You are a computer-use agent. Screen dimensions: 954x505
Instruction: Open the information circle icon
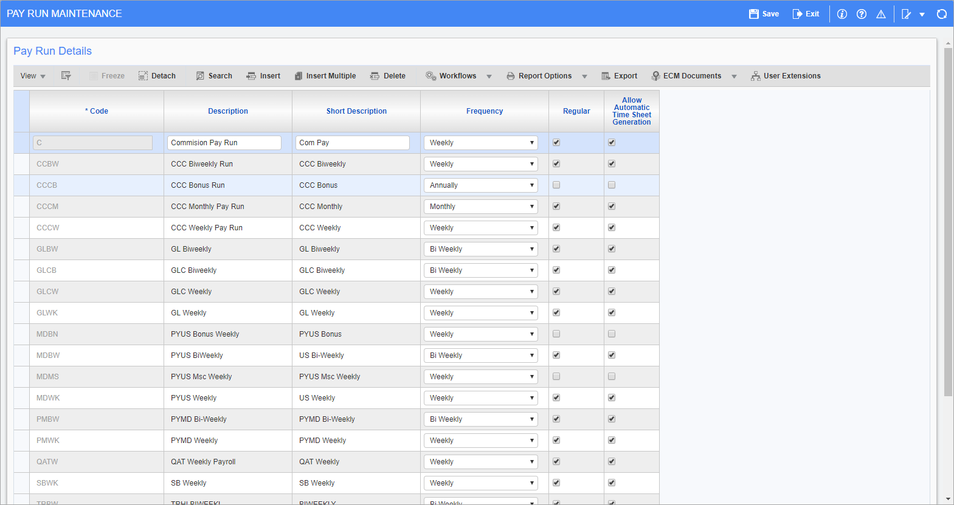(842, 14)
